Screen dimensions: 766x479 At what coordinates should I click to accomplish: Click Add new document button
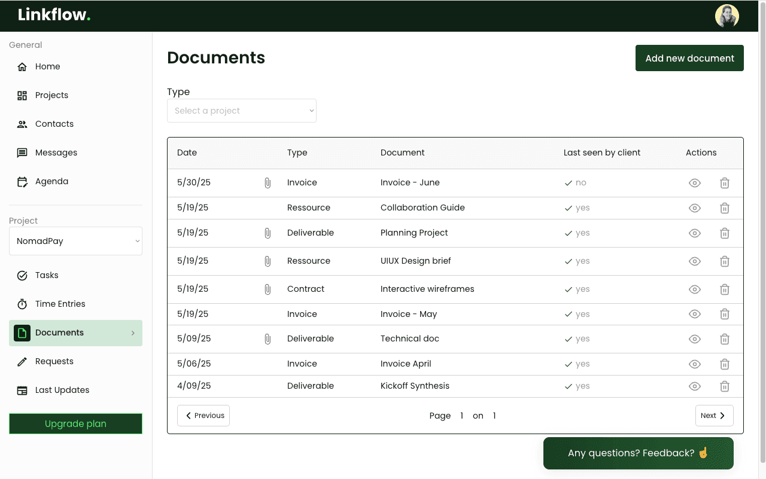pyautogui.click(x=689, y=58)
